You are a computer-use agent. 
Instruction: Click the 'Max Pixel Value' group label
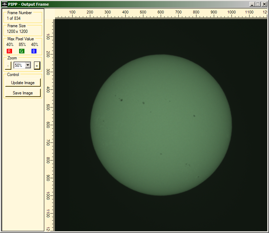click(x=21, y=39)
